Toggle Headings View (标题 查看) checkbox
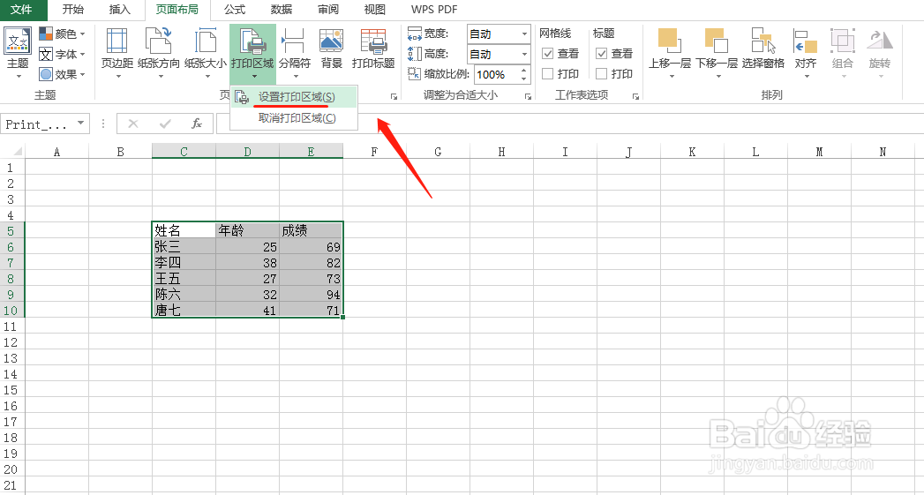 tap(601, 54)
